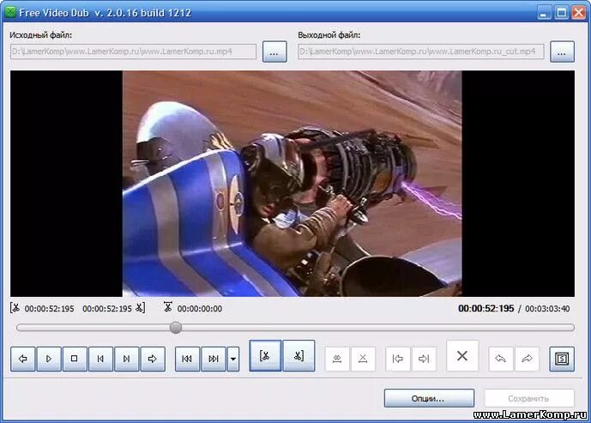Click the current time 00:00:52:195 display
This screenshot has height=423, width=591.
485,308
